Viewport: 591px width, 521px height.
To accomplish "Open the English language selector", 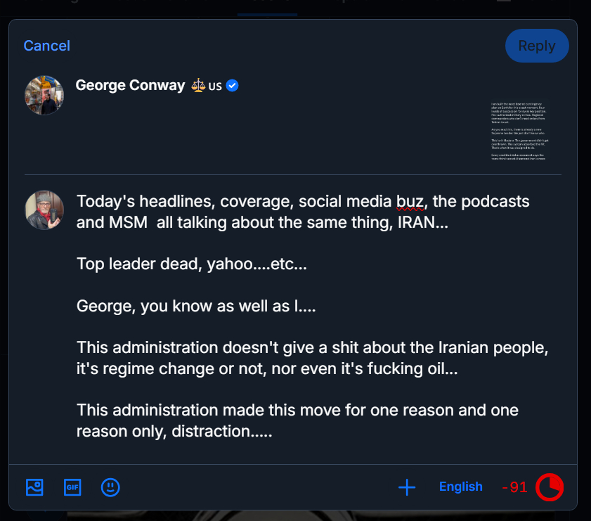I will [x=460, y=487].
